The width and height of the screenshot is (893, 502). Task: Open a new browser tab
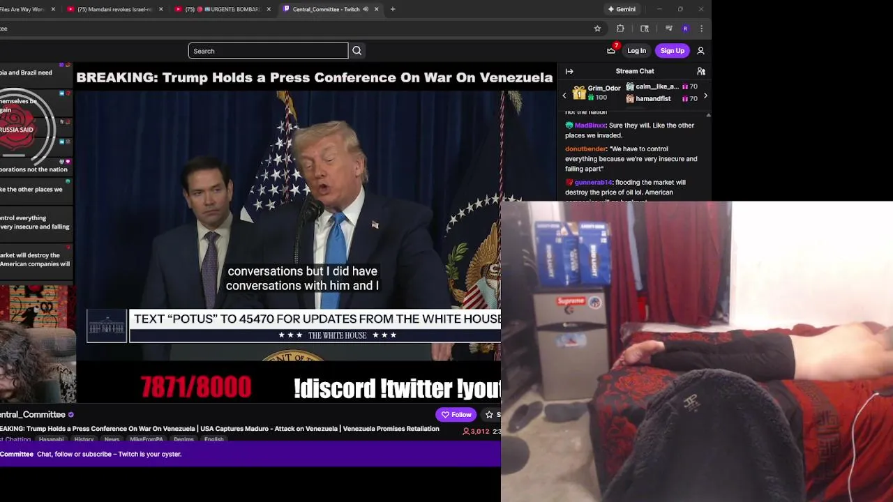pyautogui.click(x=393, y=9)
